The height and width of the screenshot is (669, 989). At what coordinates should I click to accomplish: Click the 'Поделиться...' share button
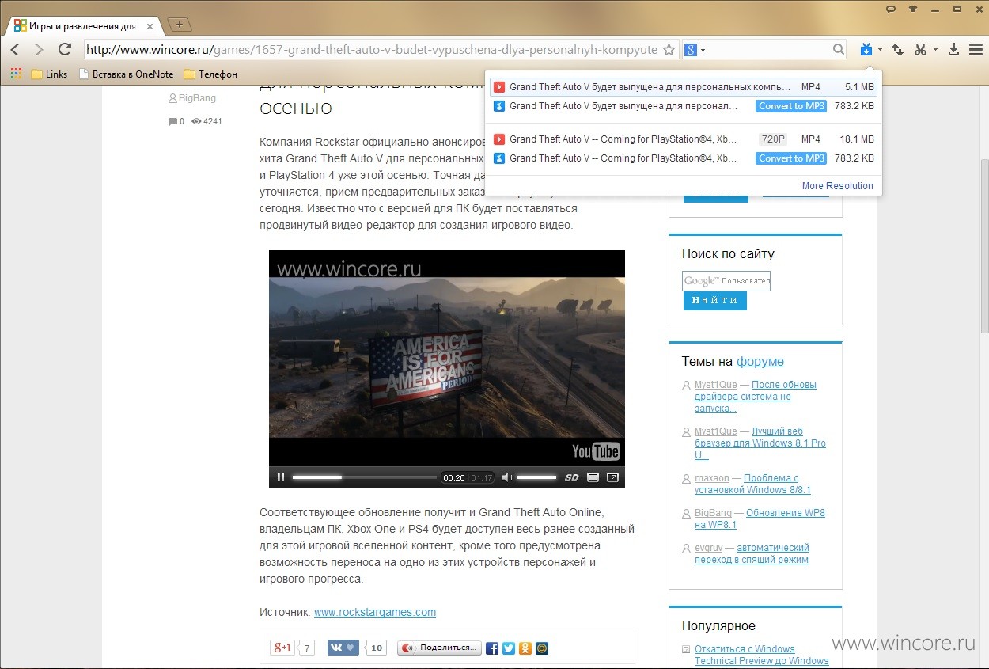439,648
